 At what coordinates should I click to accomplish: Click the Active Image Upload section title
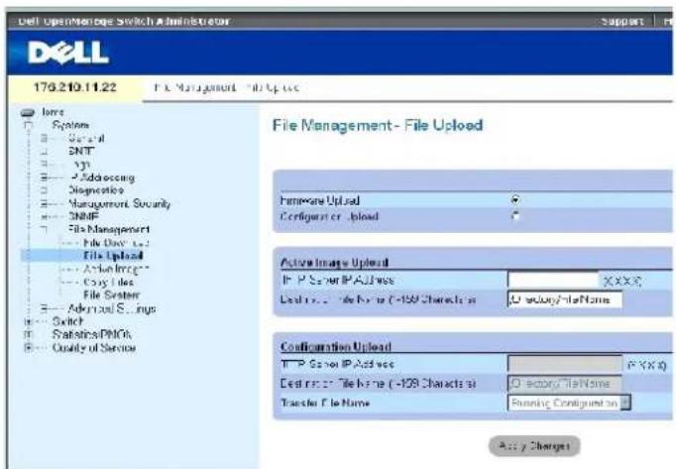(335, 263)
